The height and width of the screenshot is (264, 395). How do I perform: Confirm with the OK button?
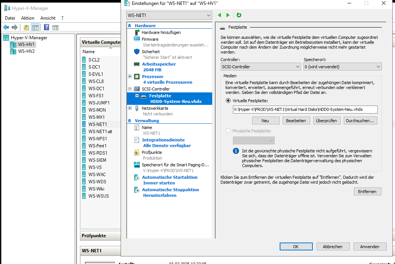point(296,247)
